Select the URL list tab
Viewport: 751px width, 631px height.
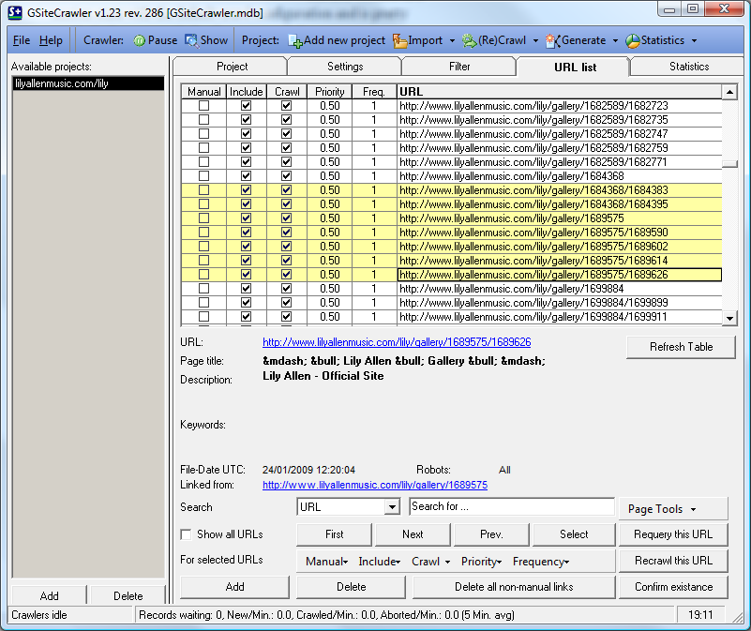point(574,67)
